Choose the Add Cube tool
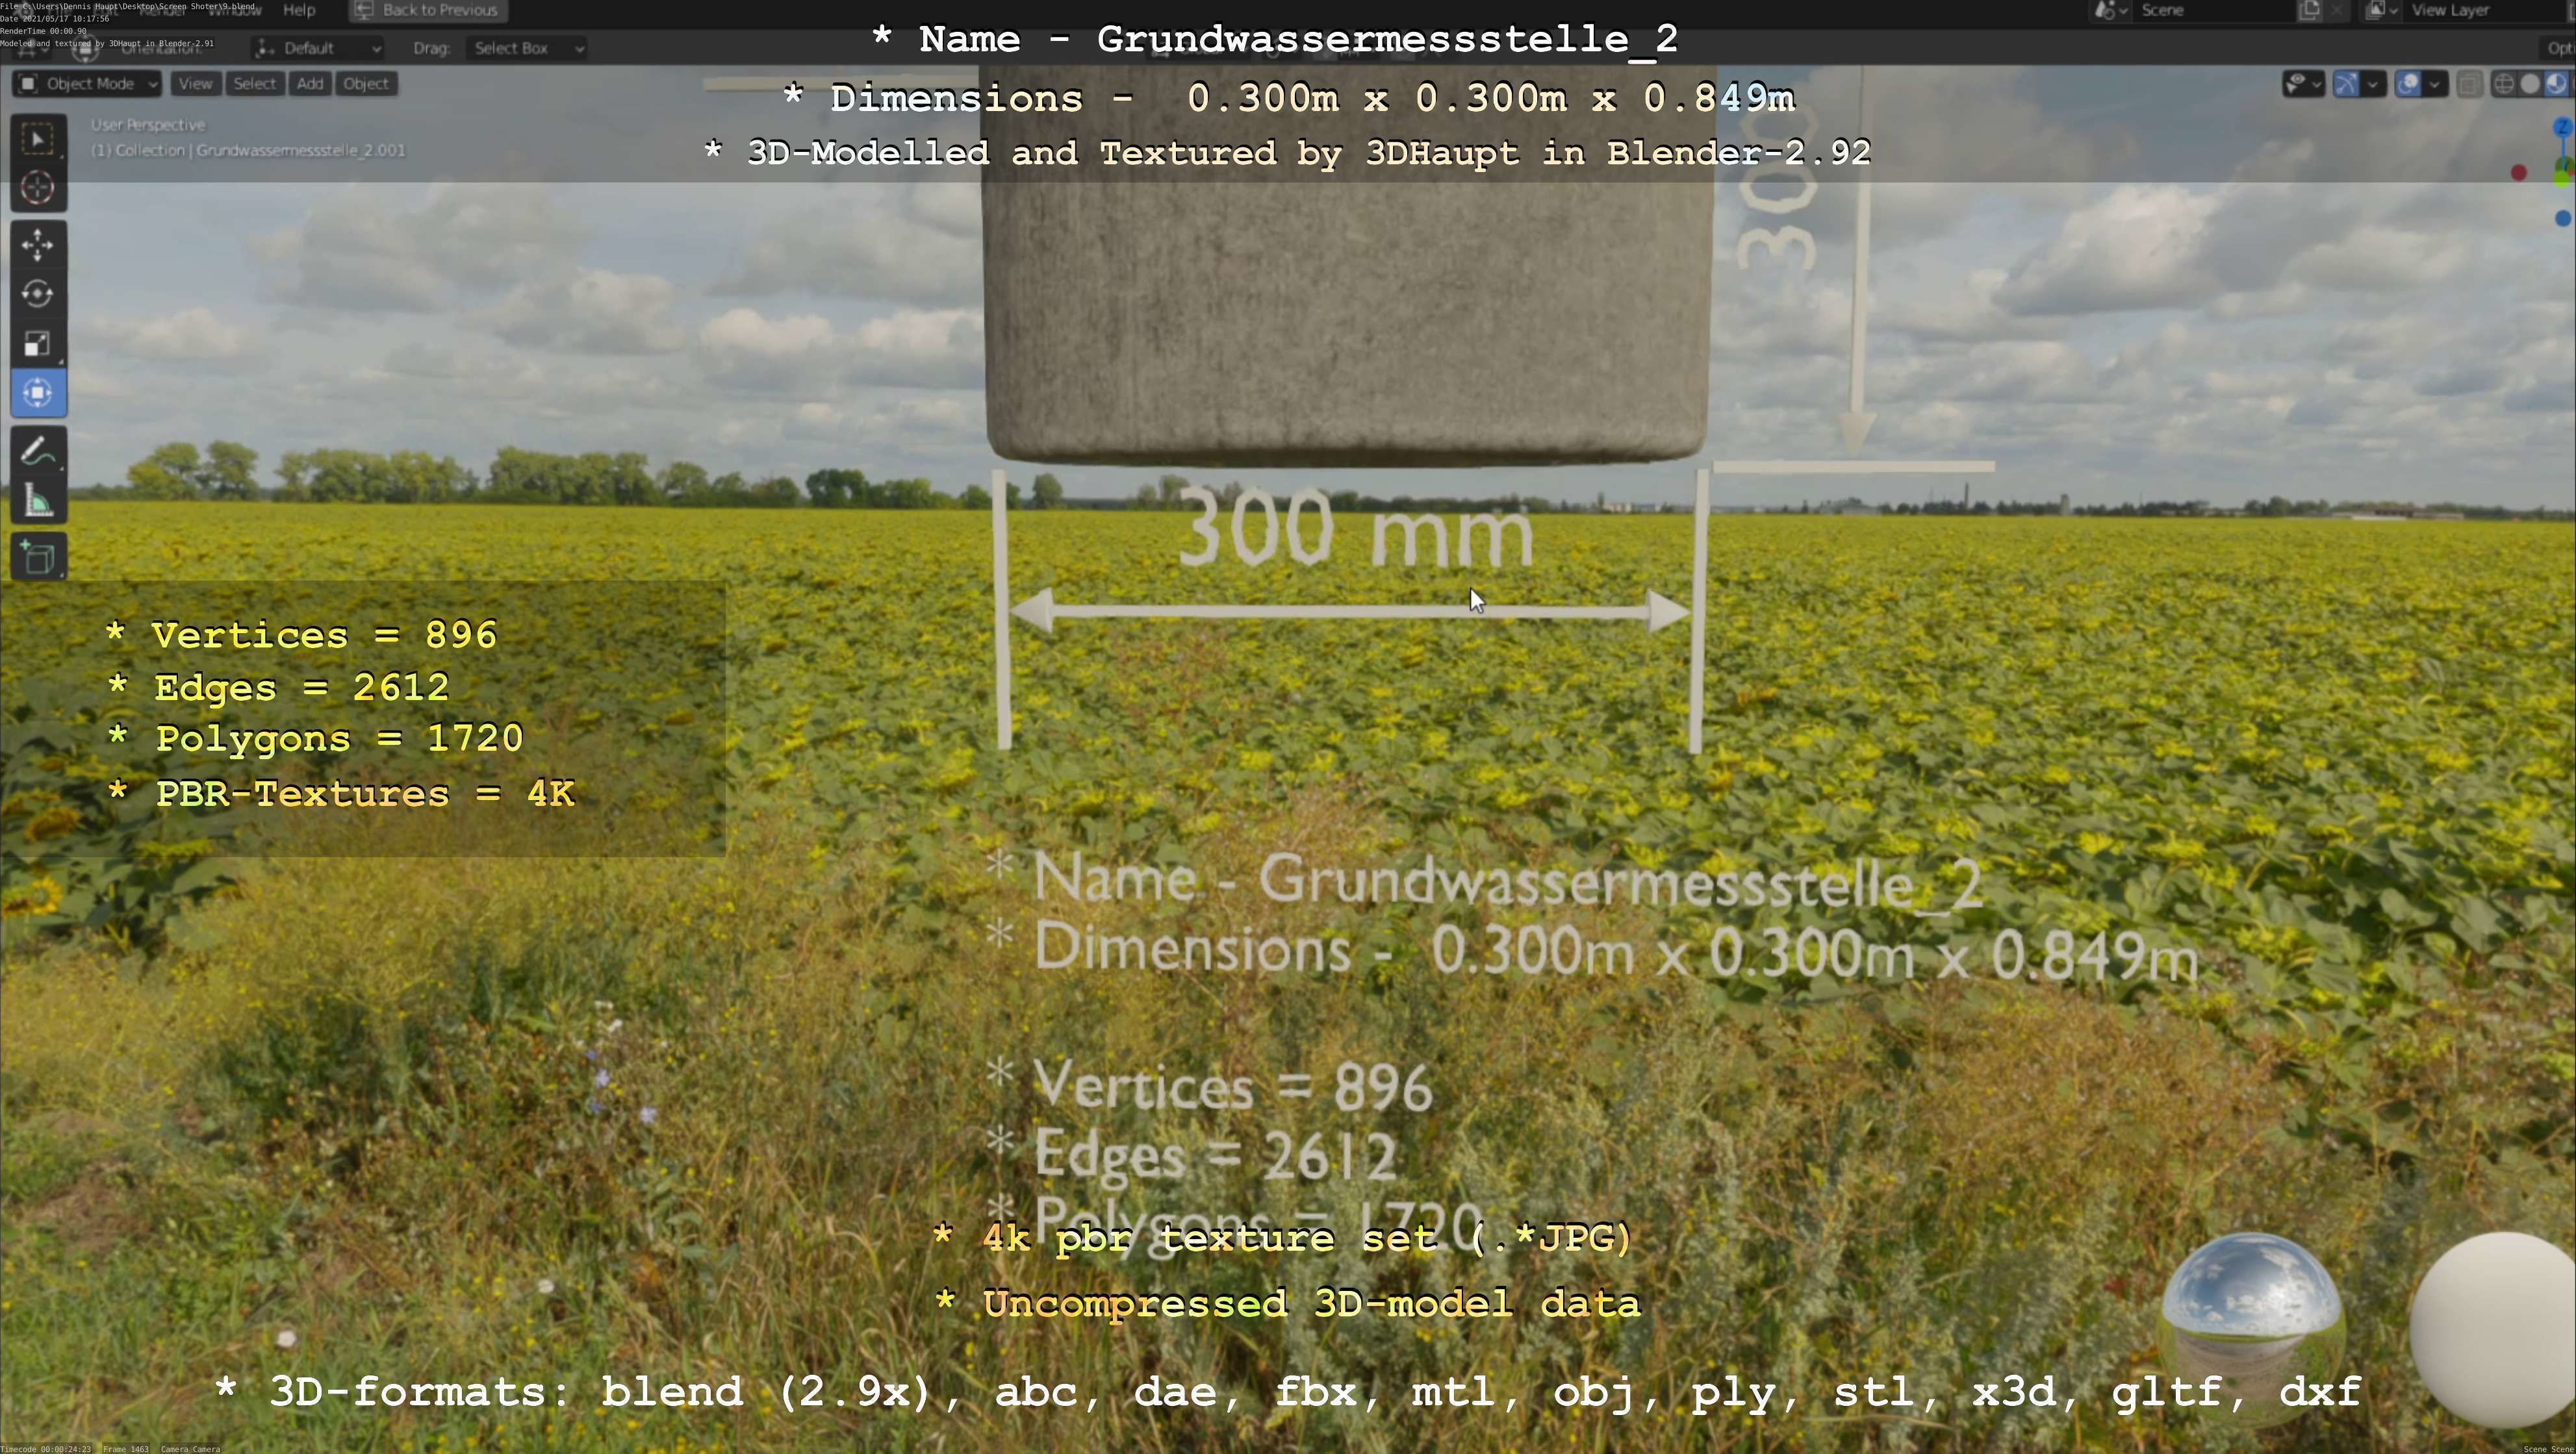2576x1454 pixels. [38, 558]
